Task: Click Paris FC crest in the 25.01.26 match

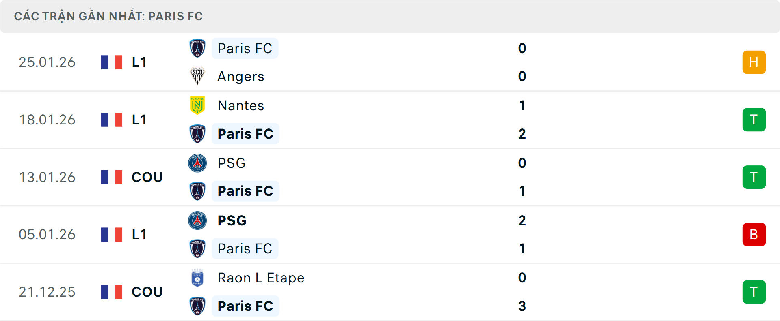Action: point(197,48)
